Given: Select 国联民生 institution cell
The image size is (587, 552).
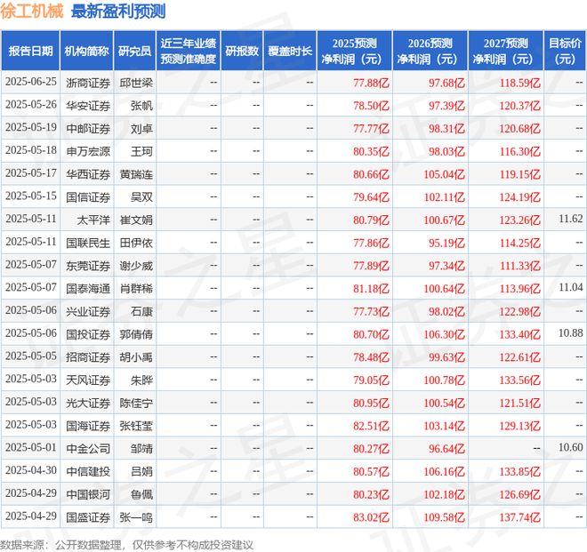Looking at the screenshot, I should point(88,244).
